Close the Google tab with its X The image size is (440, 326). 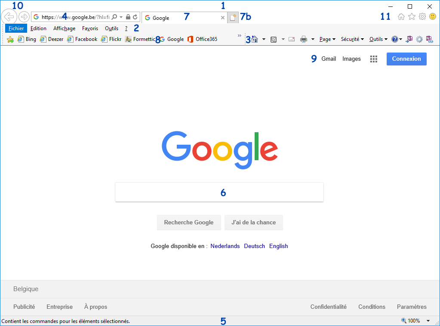tap(222, 18)
